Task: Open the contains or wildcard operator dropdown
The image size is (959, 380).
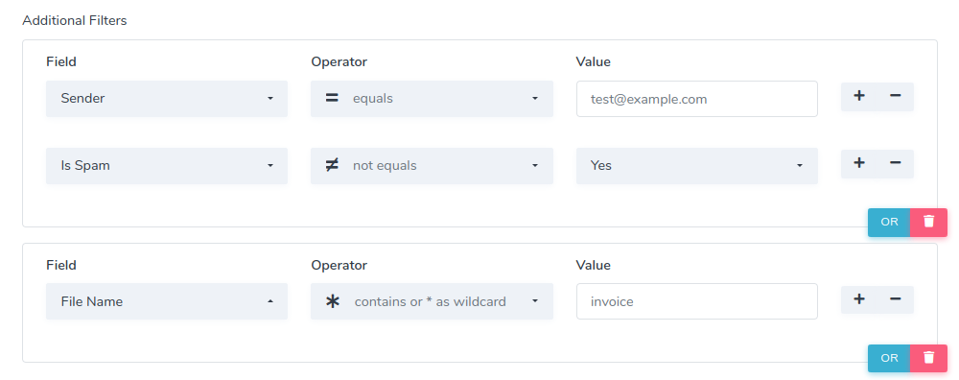Action: click(432, 301)
